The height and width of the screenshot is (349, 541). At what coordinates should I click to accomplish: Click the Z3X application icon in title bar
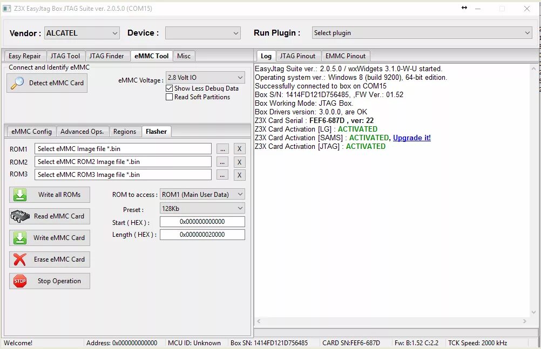tap(6, 8)
